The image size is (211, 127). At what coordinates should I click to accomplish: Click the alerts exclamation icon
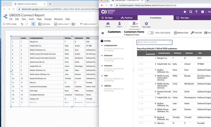(202, 12)
